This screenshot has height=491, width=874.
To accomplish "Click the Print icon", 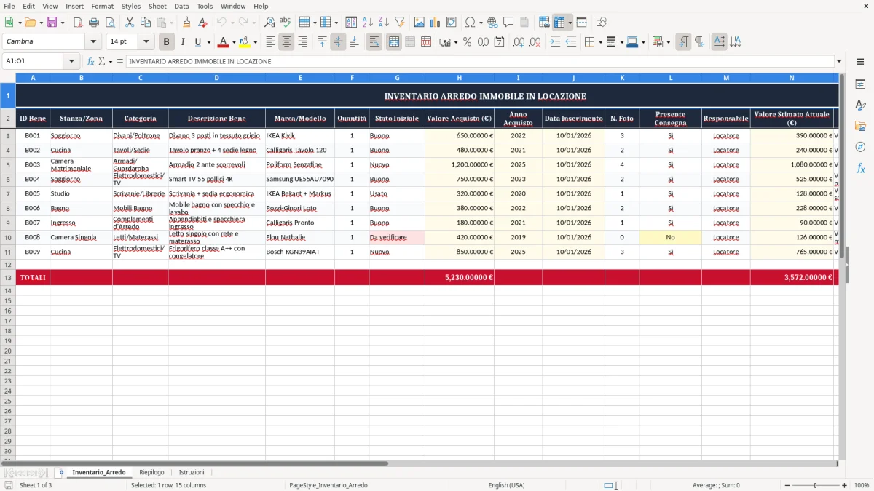I will [94, 22].
